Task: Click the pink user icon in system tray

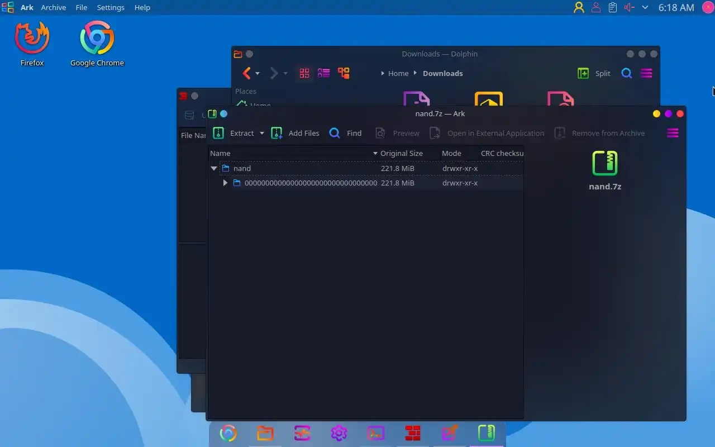Action: point(596,7)
